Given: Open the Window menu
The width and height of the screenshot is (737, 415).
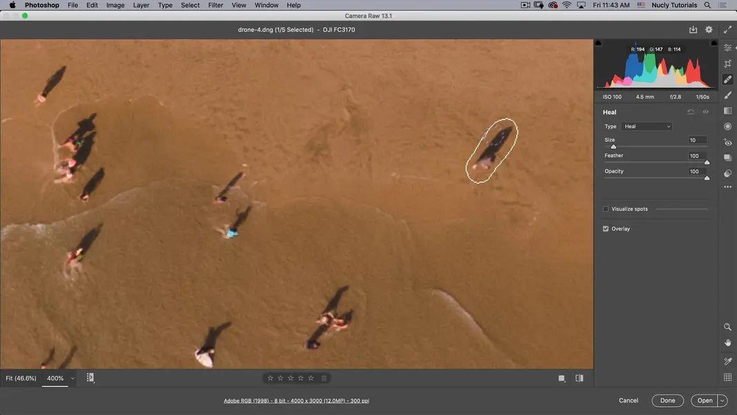Looking at the screenshot, I should click(x=266, y=5).
